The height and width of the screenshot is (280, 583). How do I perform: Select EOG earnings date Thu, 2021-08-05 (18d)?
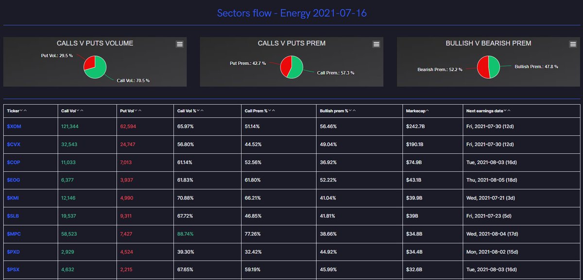pos(491,180)
